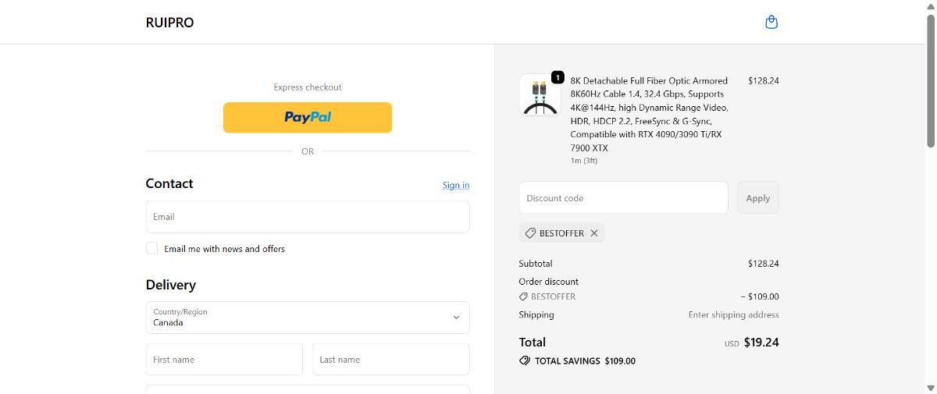Focus the Email input field

point(308,217)
